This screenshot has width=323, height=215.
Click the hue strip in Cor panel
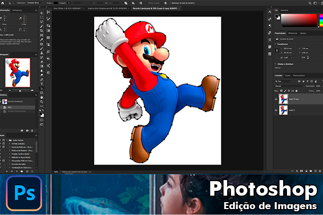point(321,20)
